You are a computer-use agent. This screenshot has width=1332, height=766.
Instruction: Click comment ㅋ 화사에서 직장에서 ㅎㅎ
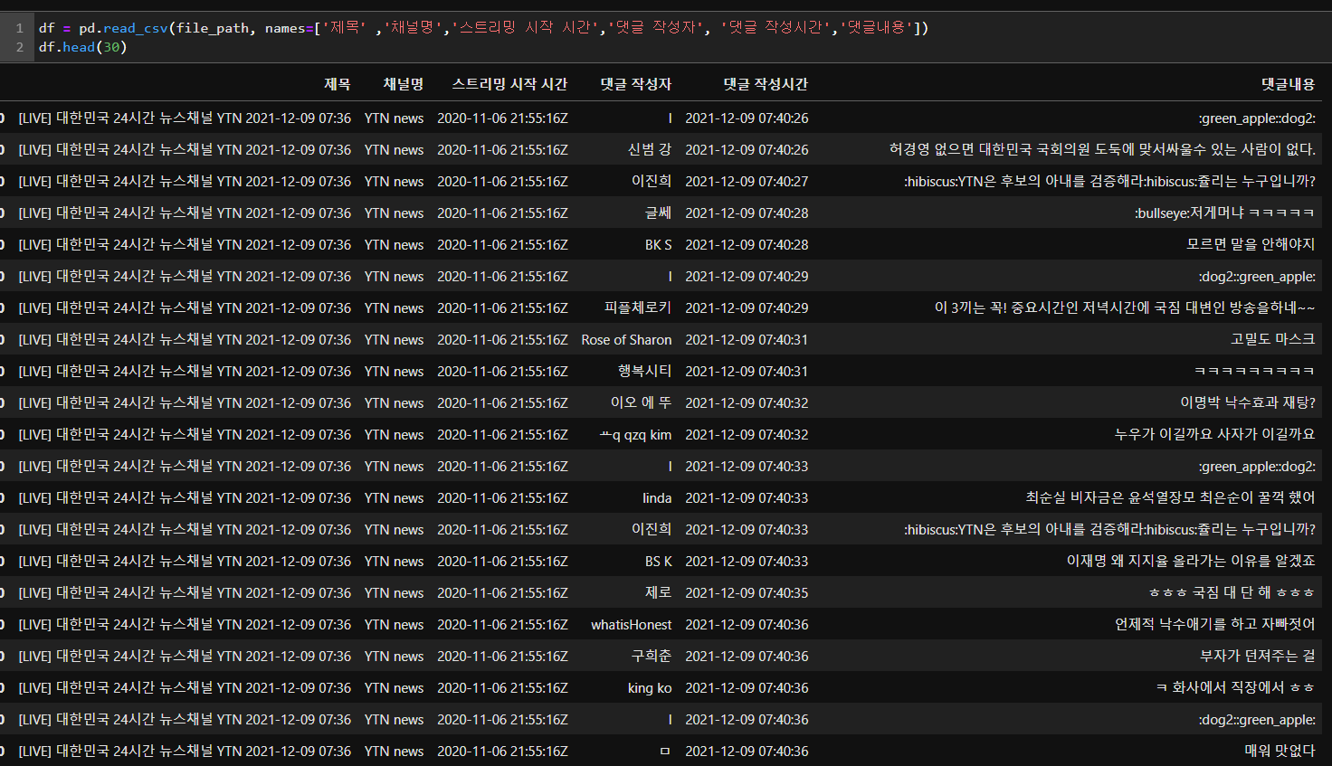coord(1235,687)
